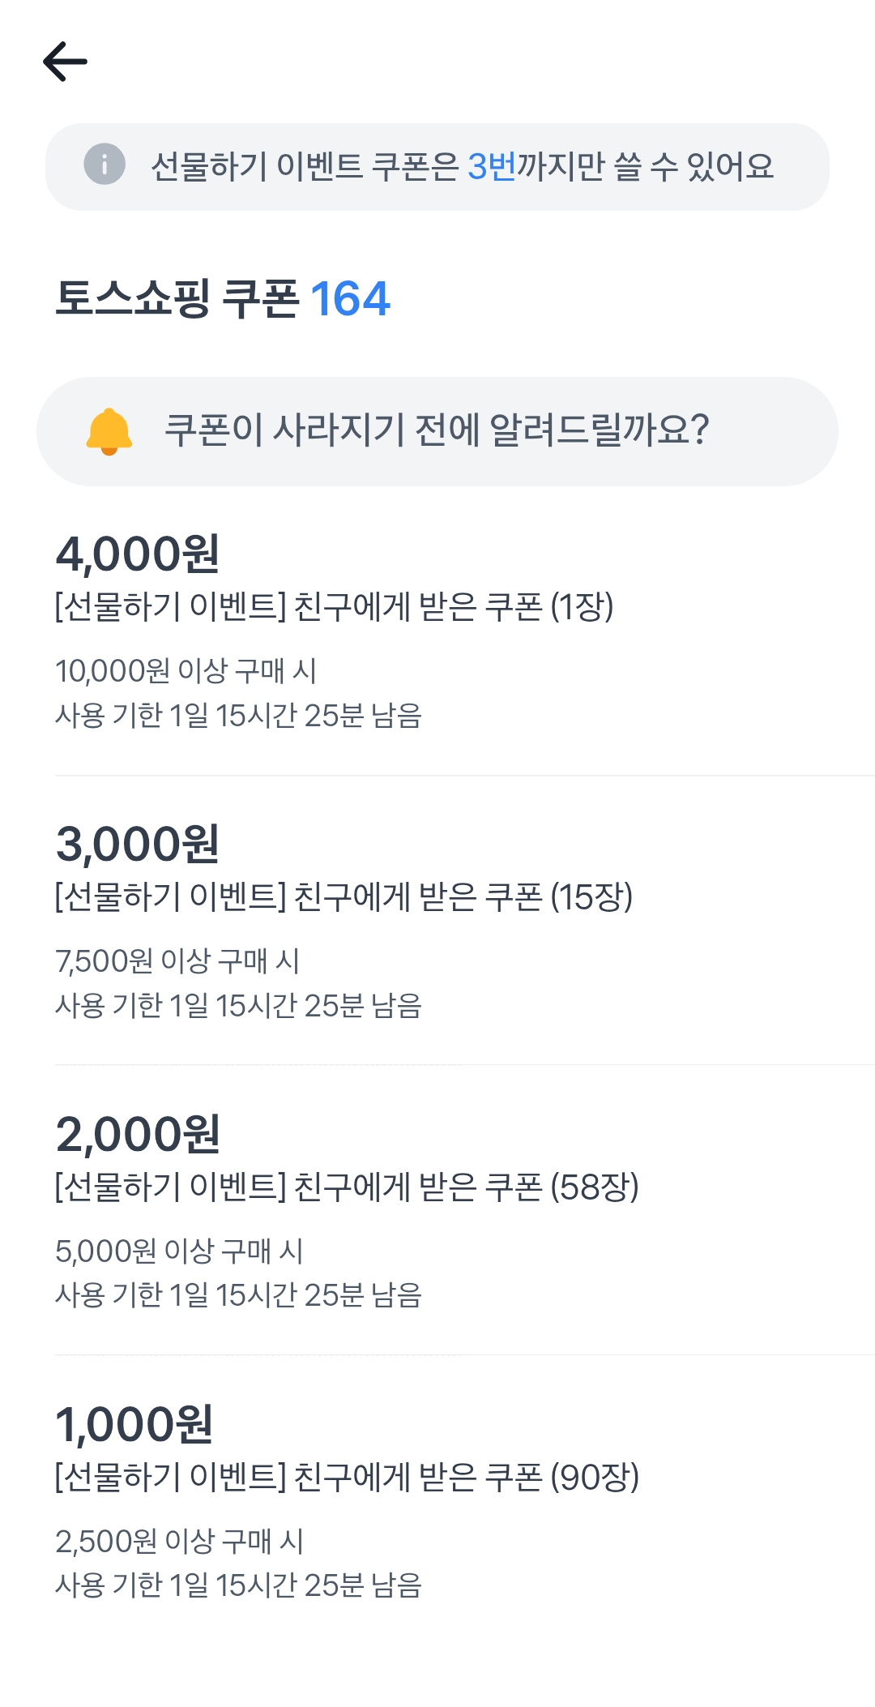Tap the back arrow icon
The height and width of the screenshot is (1707, 875).
(65, 62)
